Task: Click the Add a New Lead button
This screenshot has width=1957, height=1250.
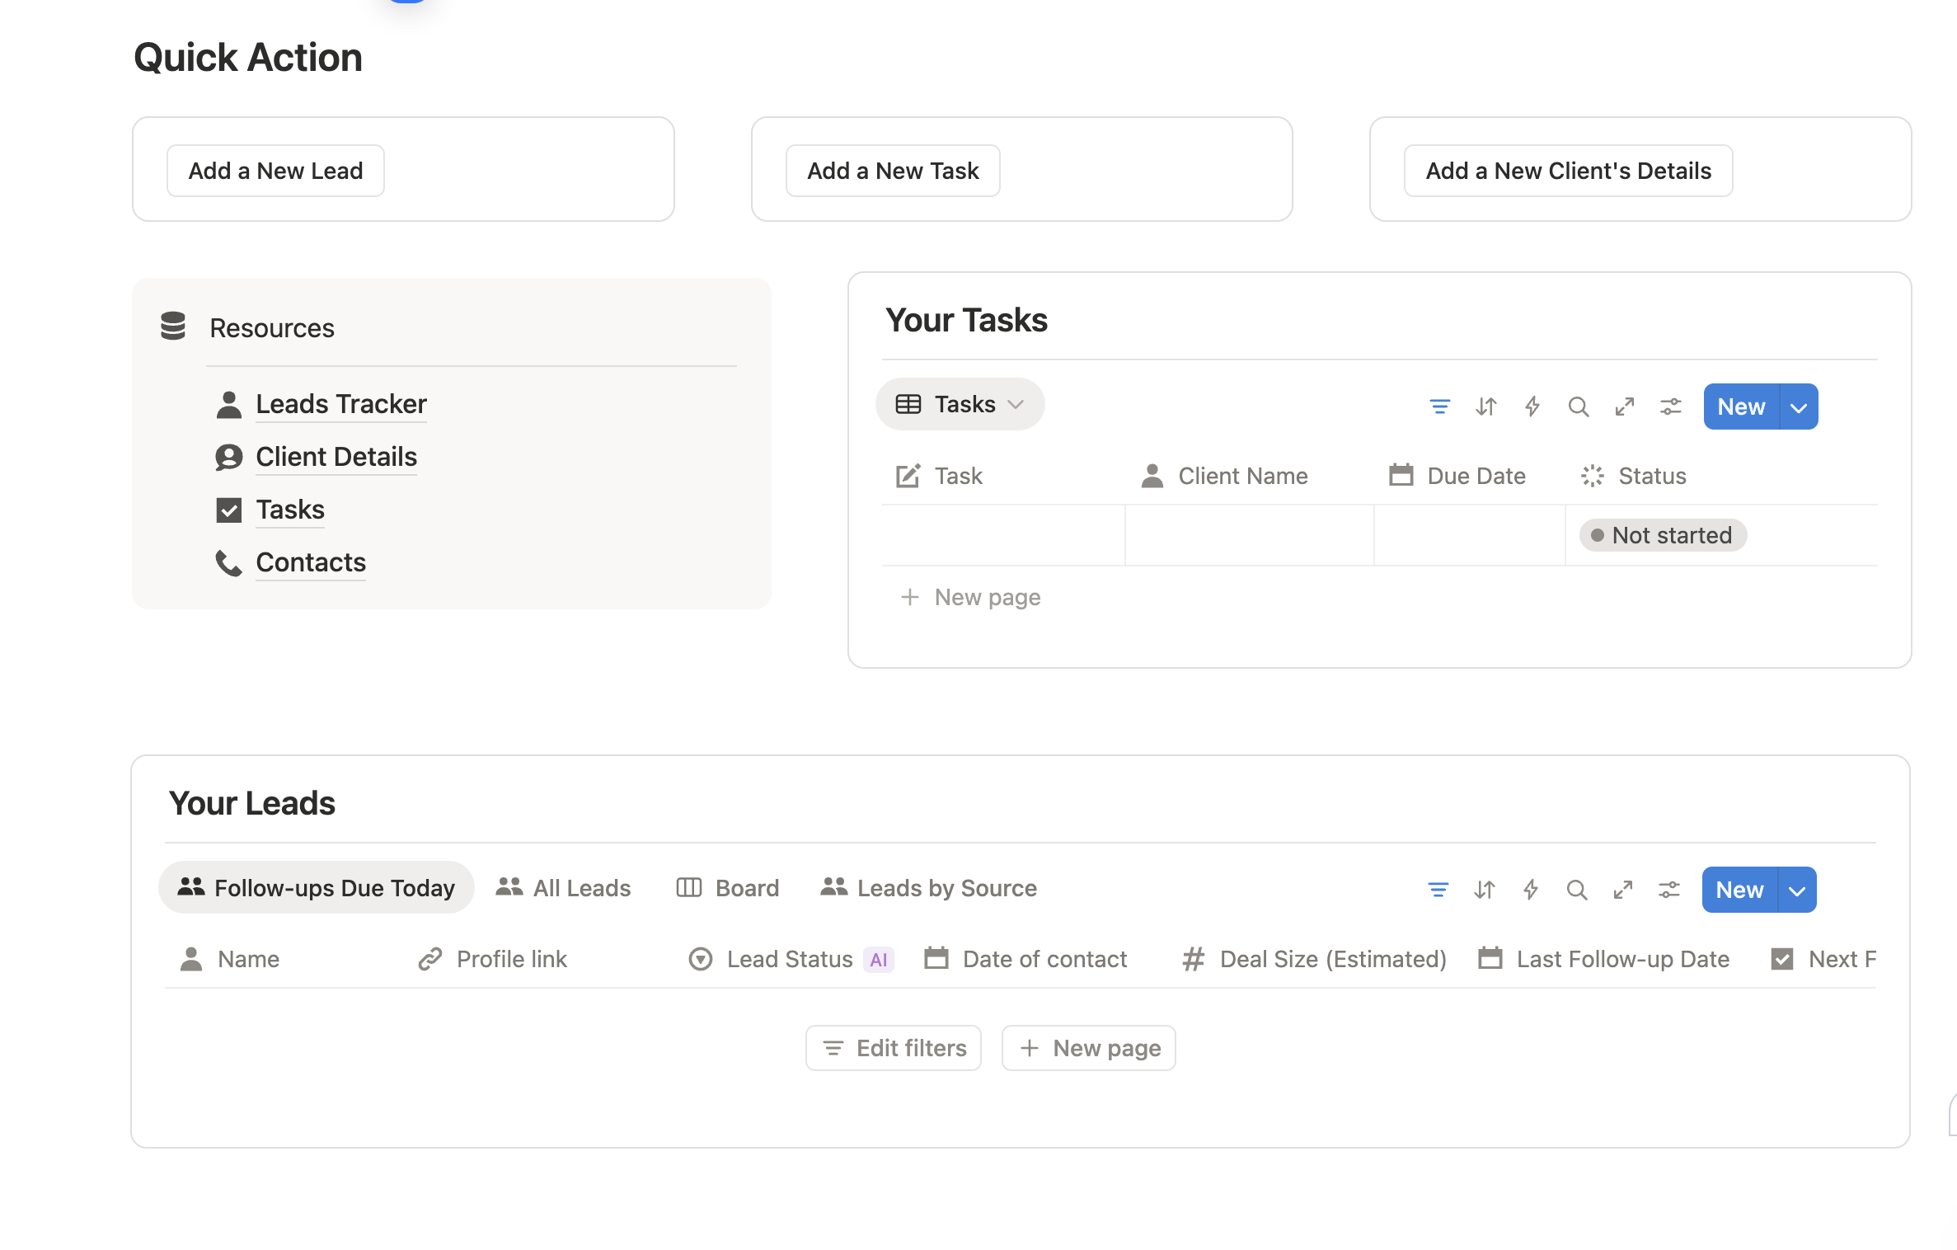Action: pos(275,171)
